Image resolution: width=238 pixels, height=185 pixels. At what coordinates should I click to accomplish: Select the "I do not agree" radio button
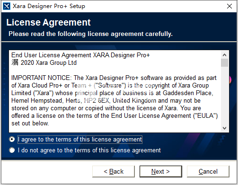[x=12, y=150]
